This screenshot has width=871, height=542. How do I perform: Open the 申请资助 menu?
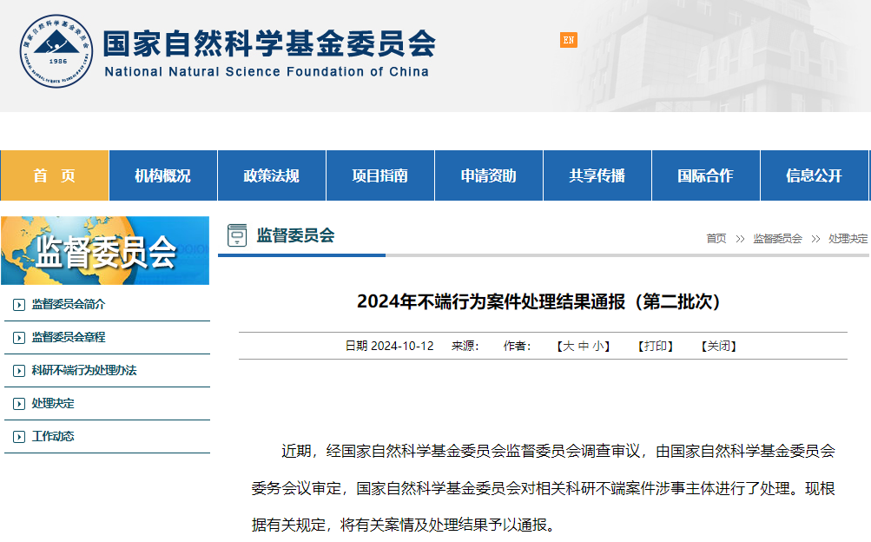pyautogui.click(x=489, y=175)
